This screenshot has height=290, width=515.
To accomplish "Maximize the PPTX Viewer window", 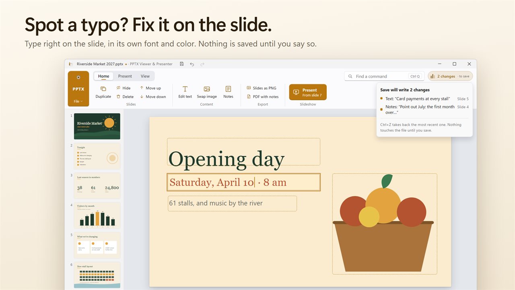I will [454, 64].
